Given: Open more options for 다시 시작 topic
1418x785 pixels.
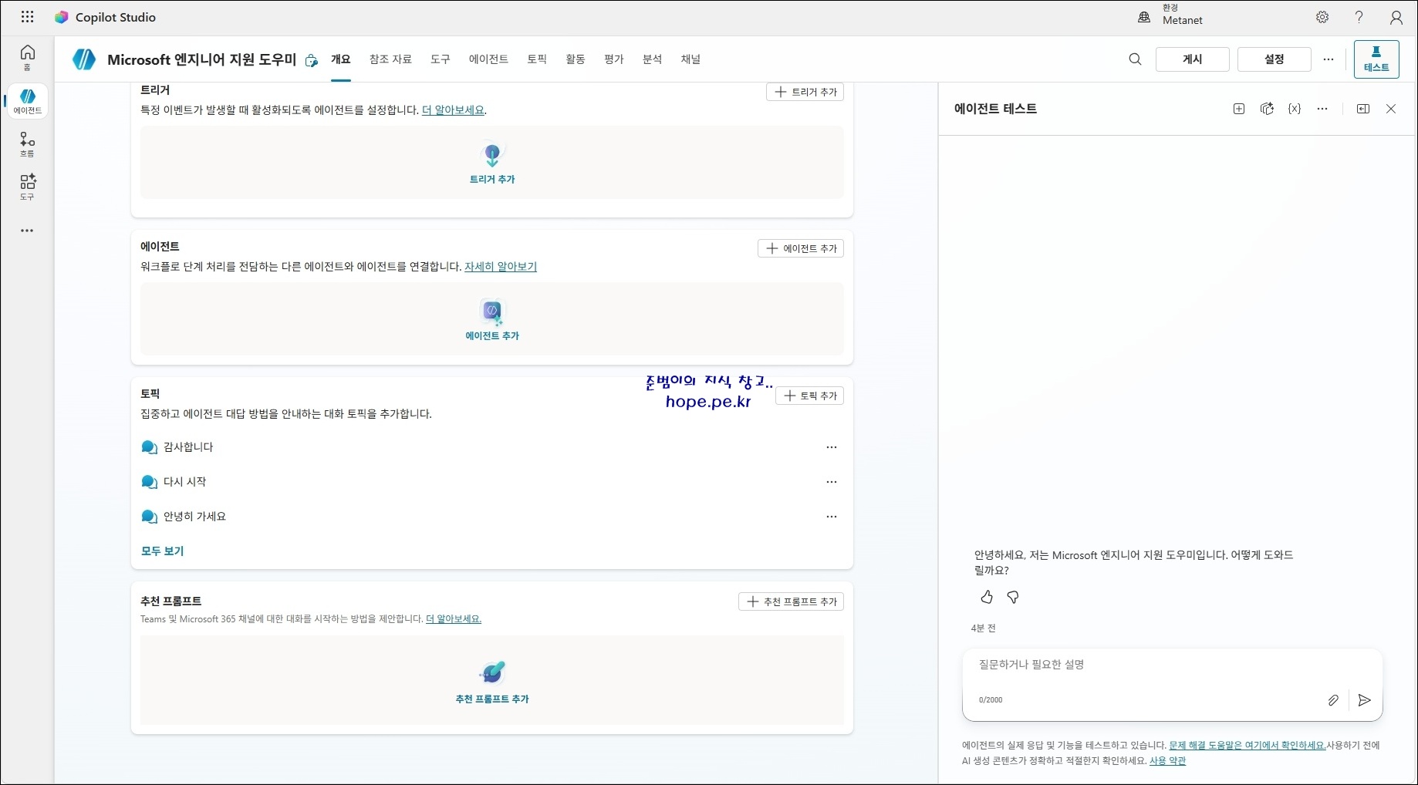Looking at the screenshot, I should 832,482.
